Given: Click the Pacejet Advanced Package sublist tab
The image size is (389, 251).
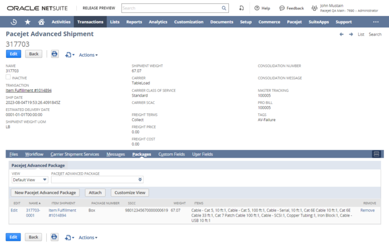Looking at the screenshot, I should (38, 165).
